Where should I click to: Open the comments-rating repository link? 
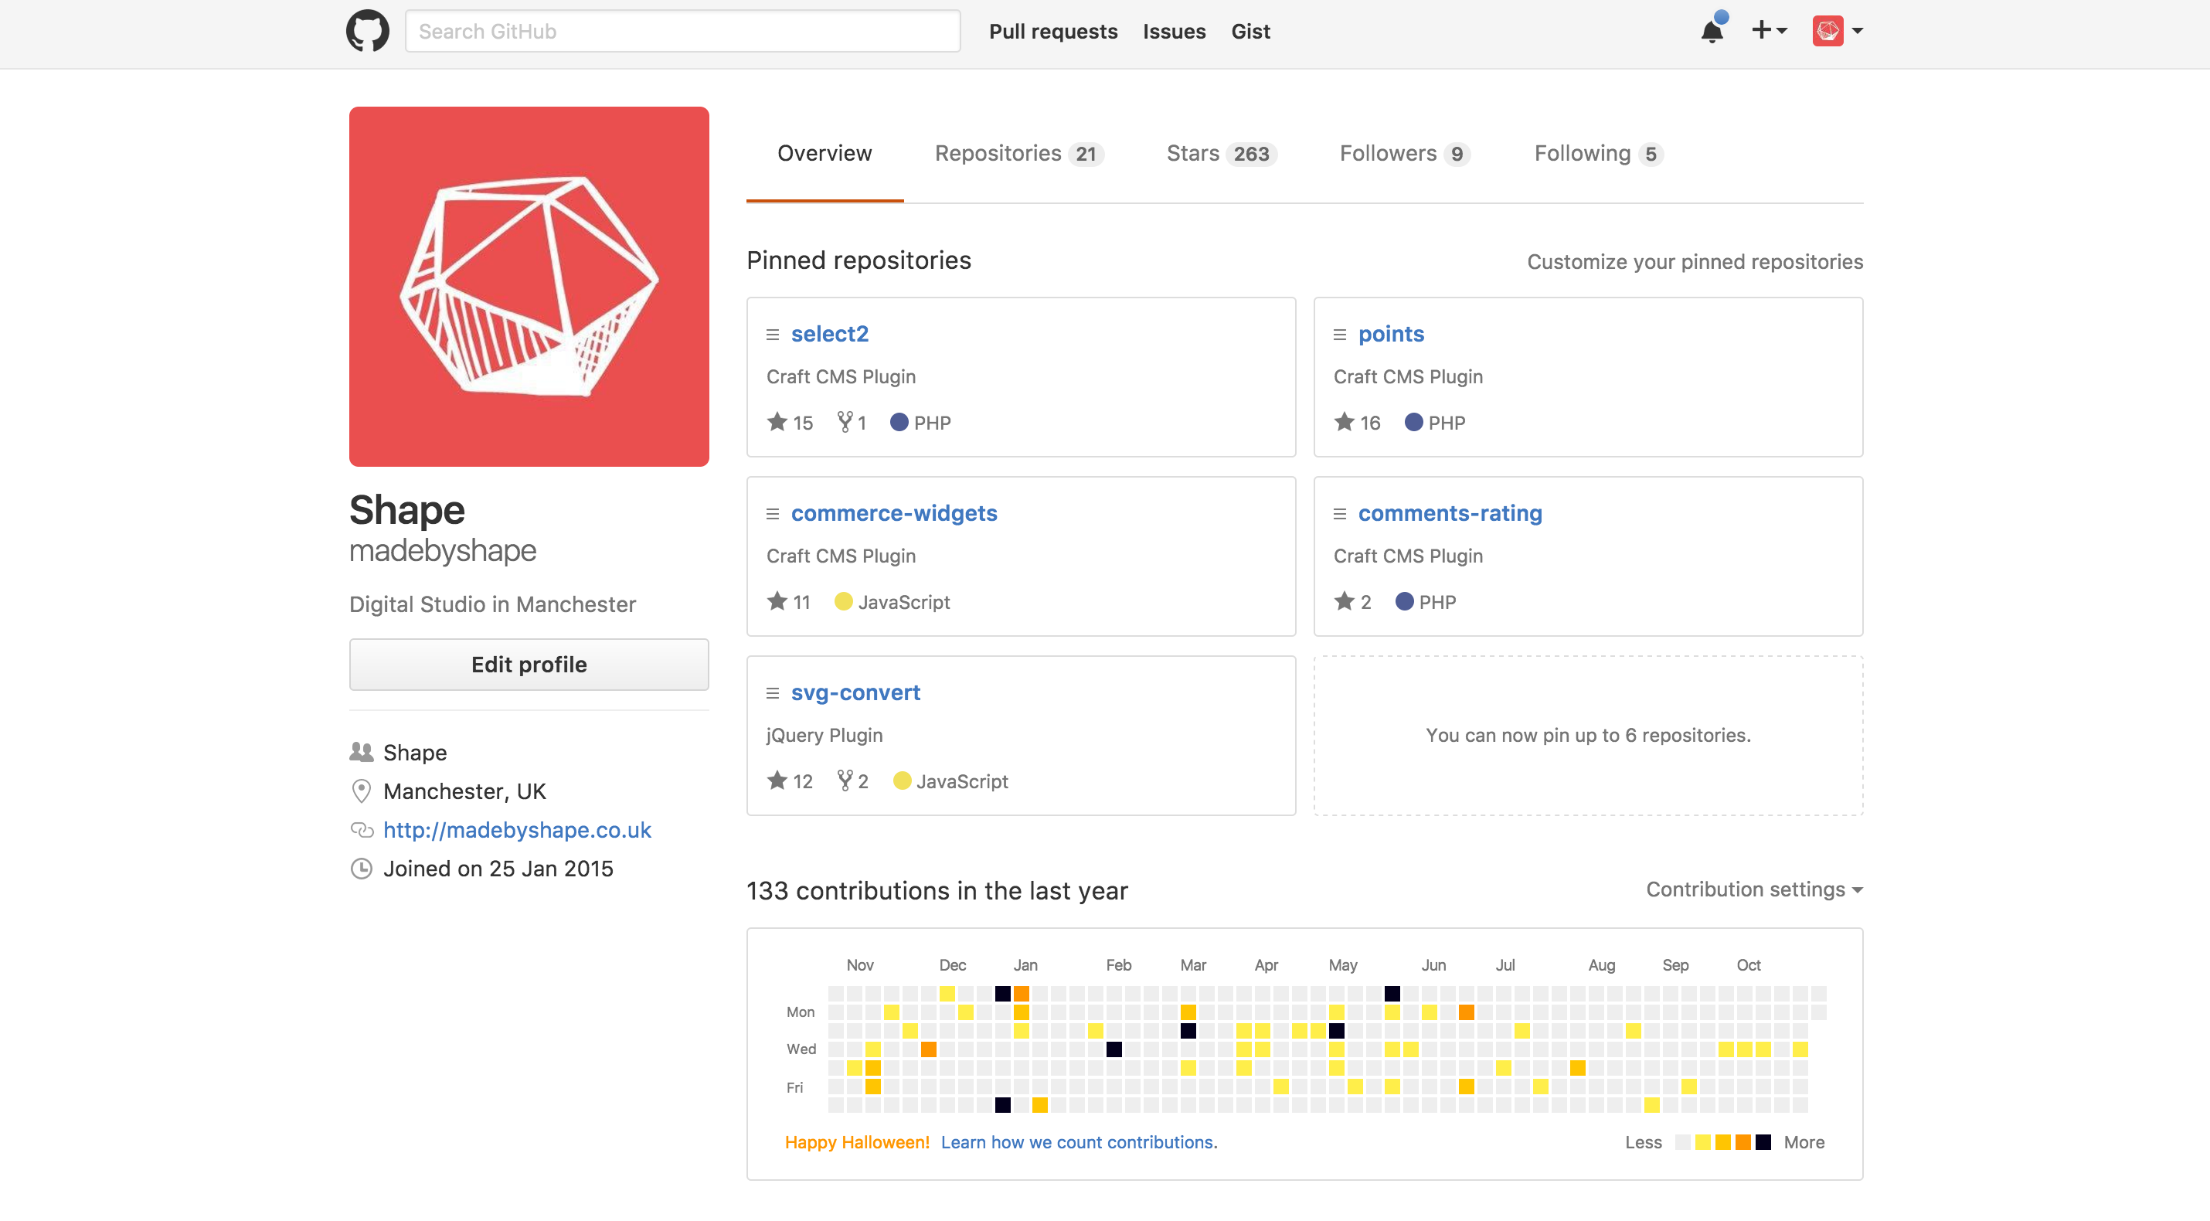[1450, 513]
